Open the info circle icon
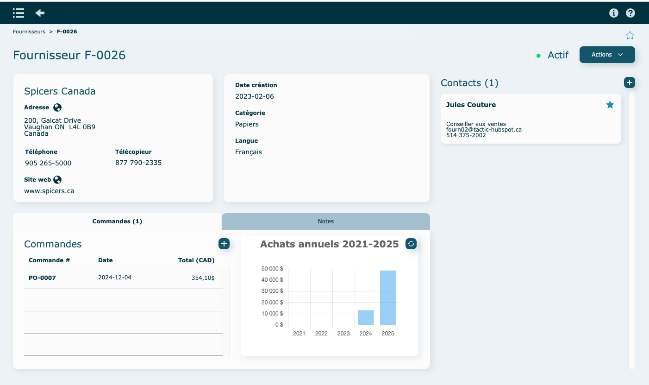The height and width of the screenshot is (385, 649). (x=614, y=13)
